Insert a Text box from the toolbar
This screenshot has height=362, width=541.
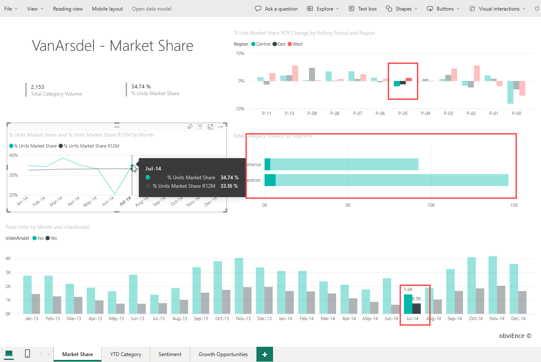coord(362,8)
